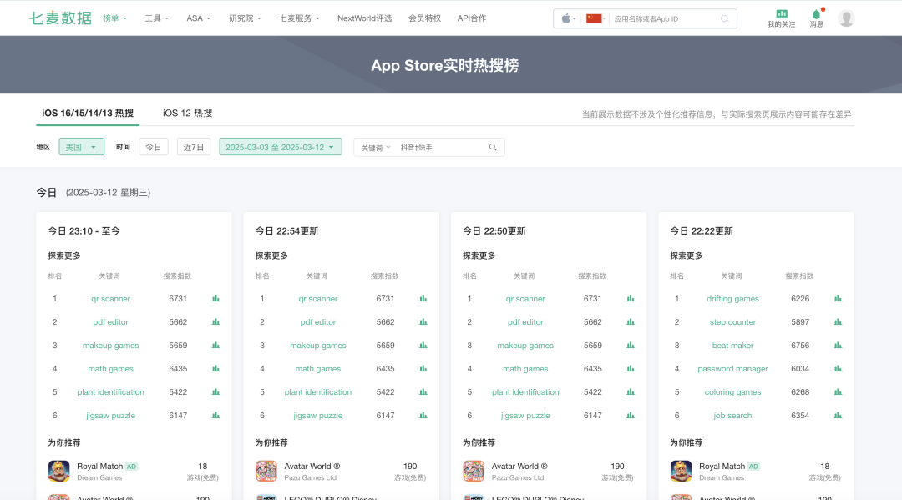Open My Follows (我的关注) icon

pyautogui.click(x=781, y=18)
